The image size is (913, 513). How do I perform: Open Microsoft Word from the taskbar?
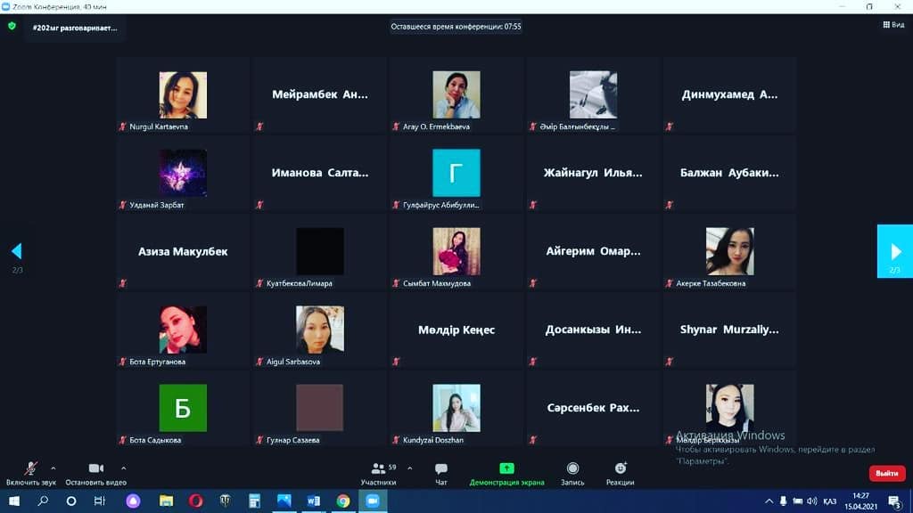313,501
